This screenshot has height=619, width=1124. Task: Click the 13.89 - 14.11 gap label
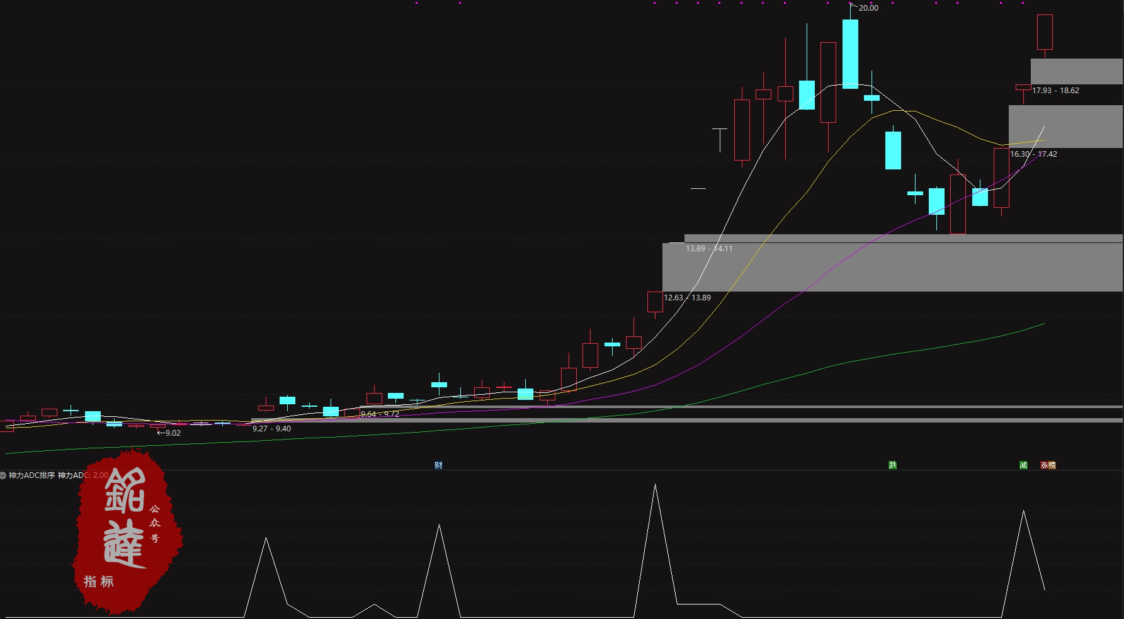(x=709, y=249)
